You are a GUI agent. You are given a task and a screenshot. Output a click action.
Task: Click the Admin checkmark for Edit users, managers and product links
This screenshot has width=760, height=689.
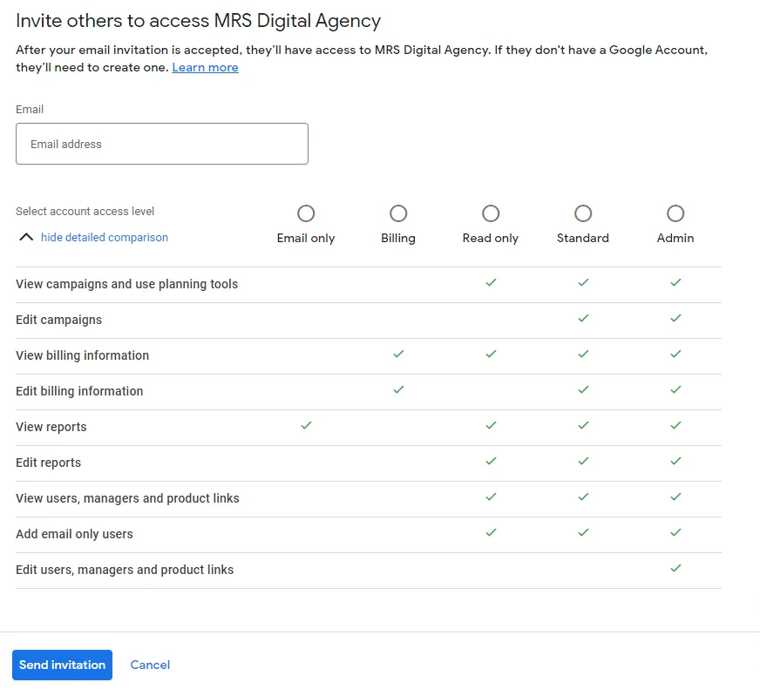[x=675, y=569]
